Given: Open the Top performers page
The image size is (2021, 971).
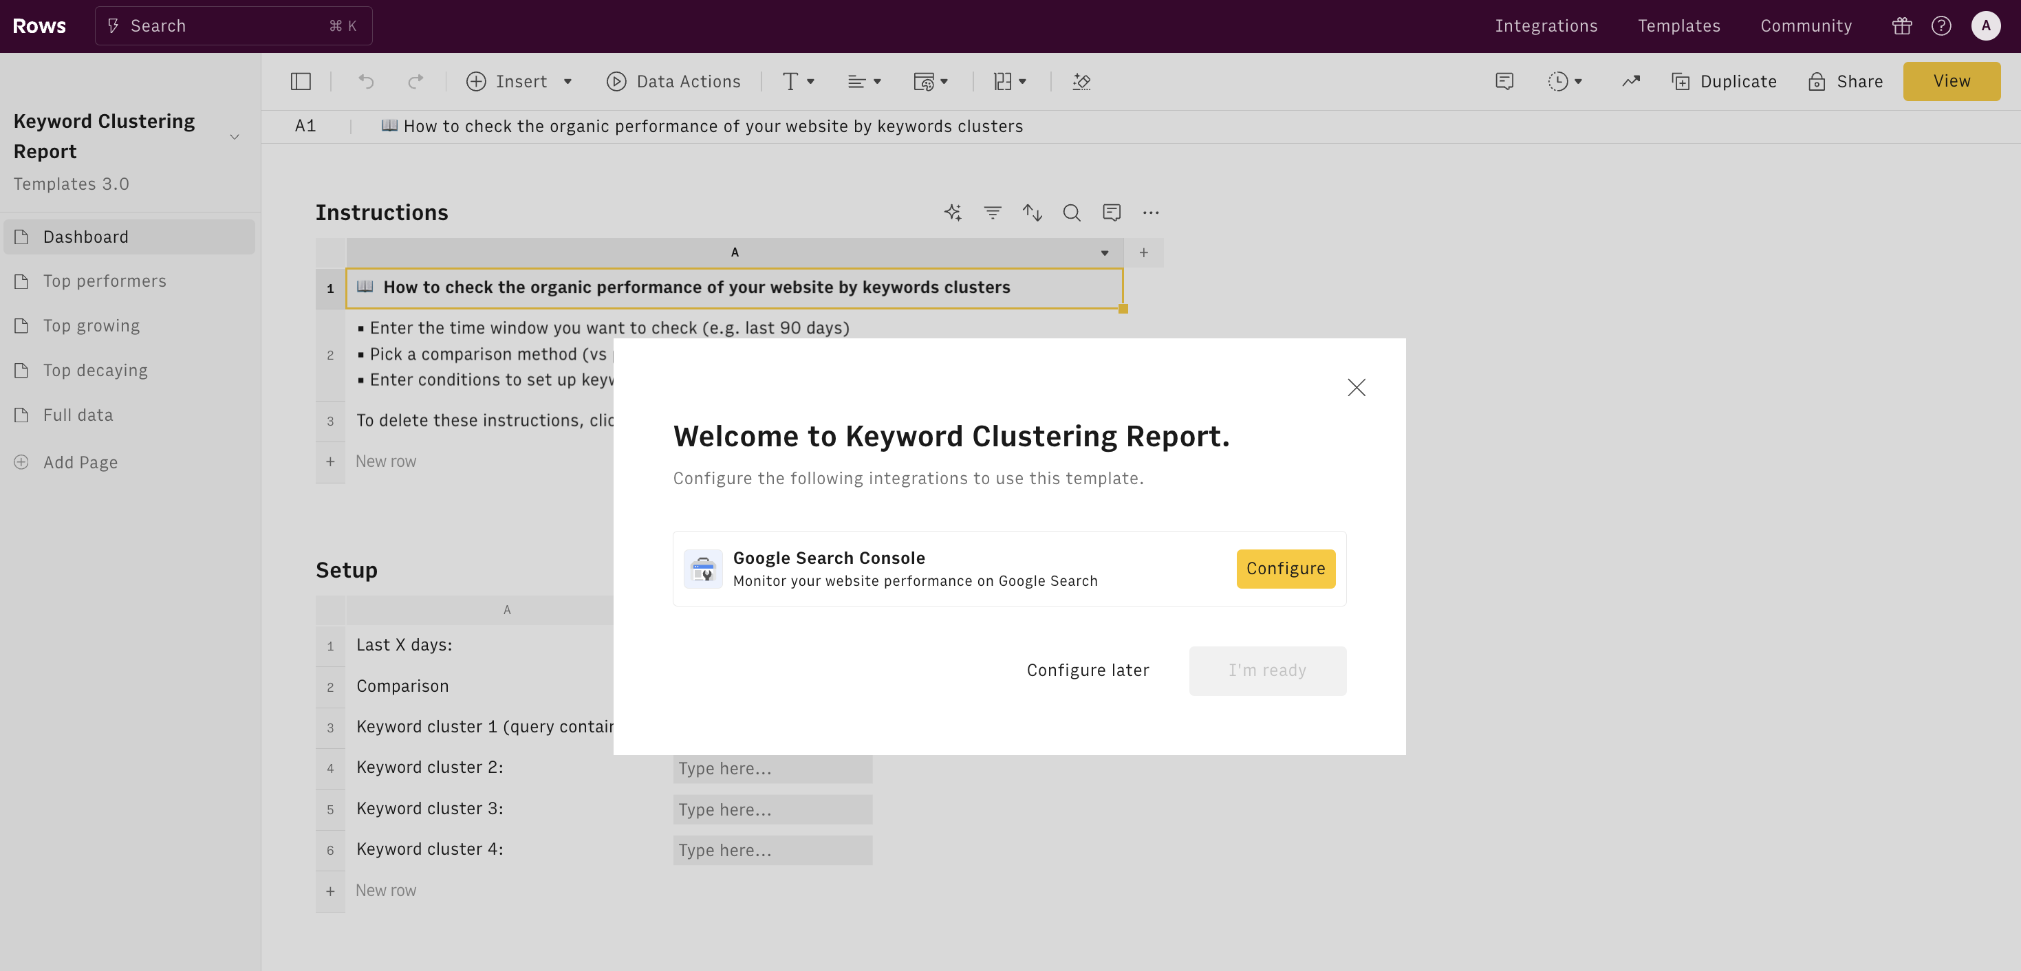Looking at the screenshot, I should pyautogui.click(x=129, y=281).
